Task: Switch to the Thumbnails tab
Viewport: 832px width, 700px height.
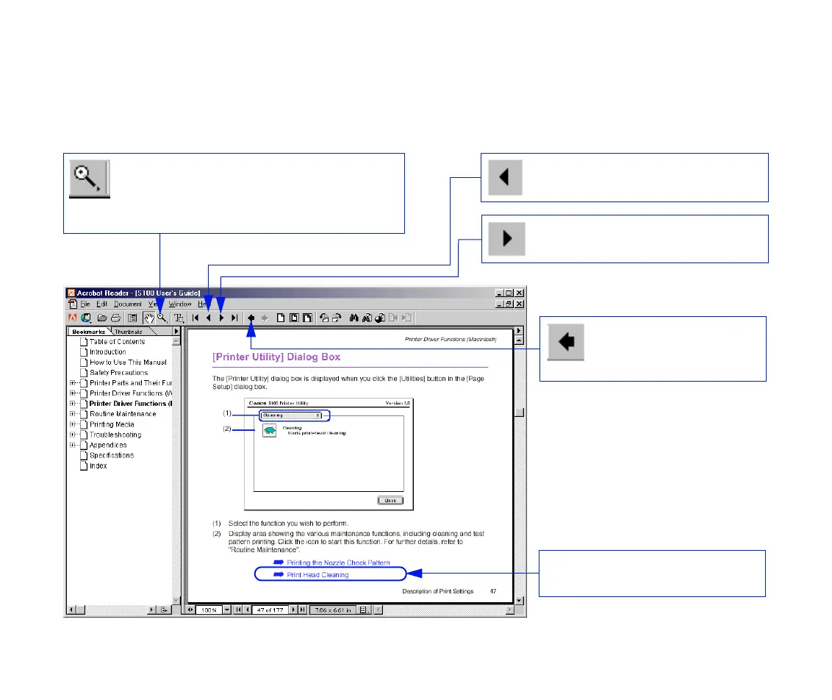Action: [129, 332]
